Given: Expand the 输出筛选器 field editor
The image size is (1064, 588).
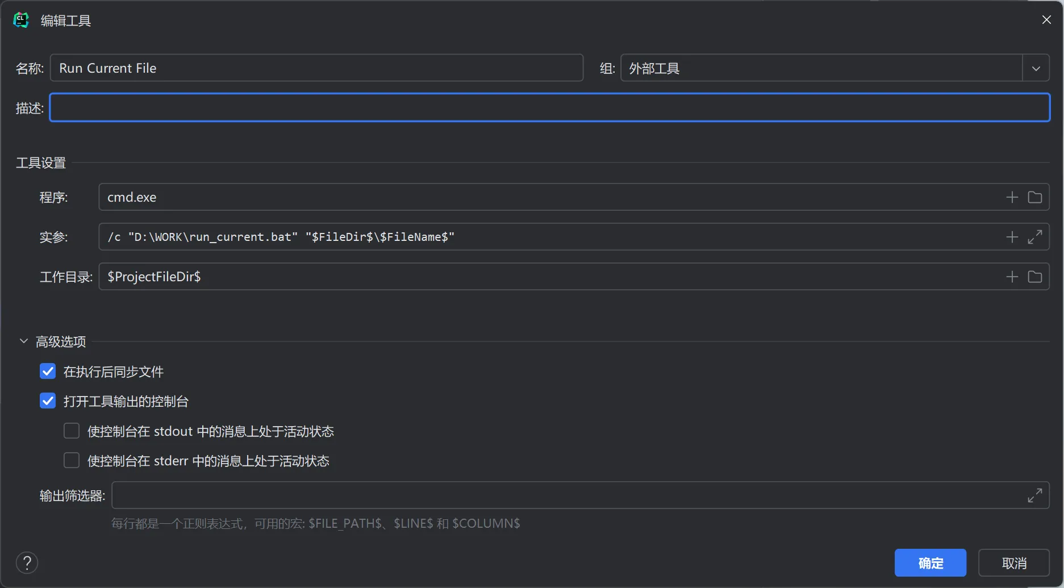Looking at the screenshot, I should click(1035, 495).
